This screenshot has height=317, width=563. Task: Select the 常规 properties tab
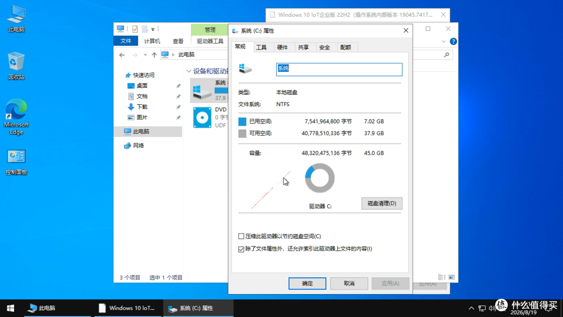point(240,47)
